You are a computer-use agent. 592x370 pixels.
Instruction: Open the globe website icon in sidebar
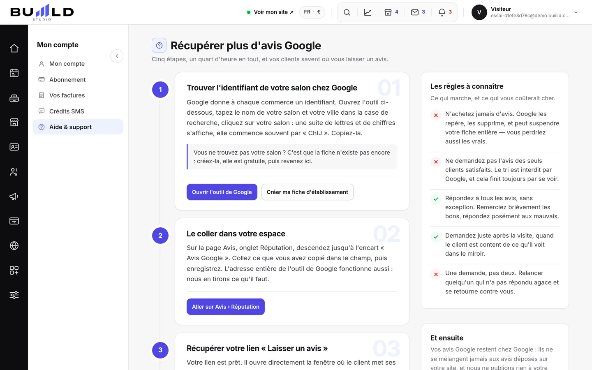[x=14, y=246]
